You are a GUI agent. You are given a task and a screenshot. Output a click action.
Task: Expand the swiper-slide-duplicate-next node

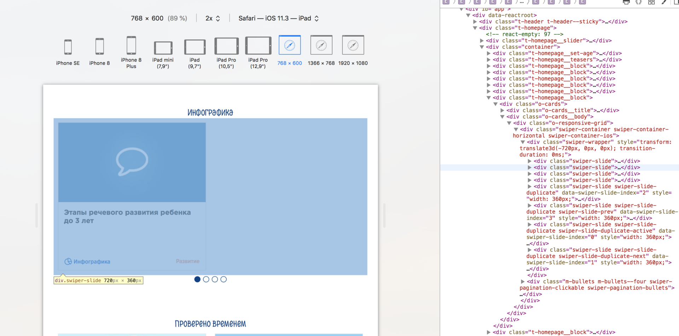click(x=529, y=250)
